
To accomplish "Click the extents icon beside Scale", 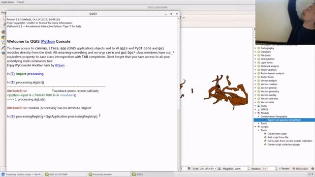I will pos(189,169).
